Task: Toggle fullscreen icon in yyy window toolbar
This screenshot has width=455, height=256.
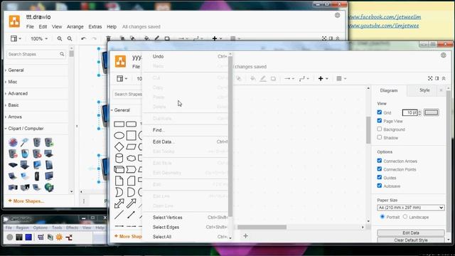Action: pos(430,78)
